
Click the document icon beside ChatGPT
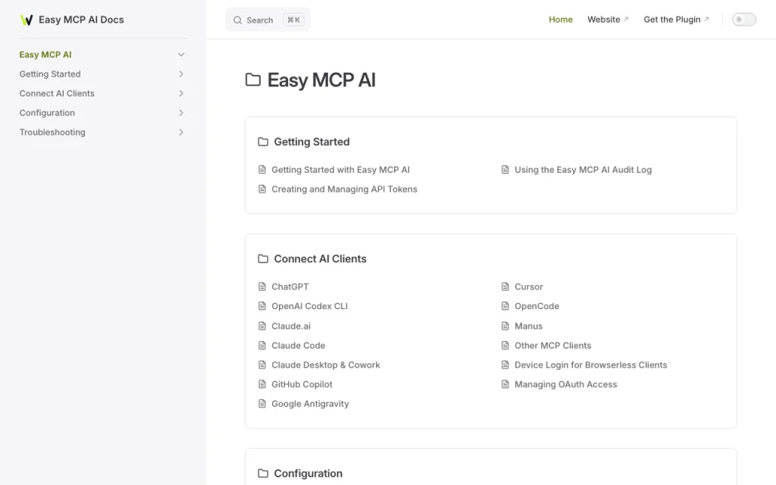coord(262,286)
